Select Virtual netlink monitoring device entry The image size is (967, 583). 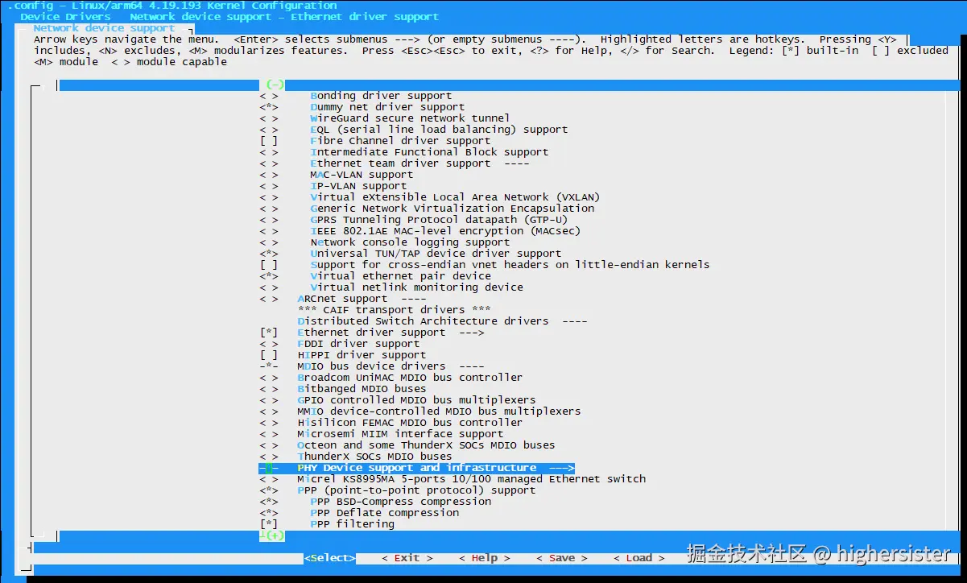click(416, 287)
